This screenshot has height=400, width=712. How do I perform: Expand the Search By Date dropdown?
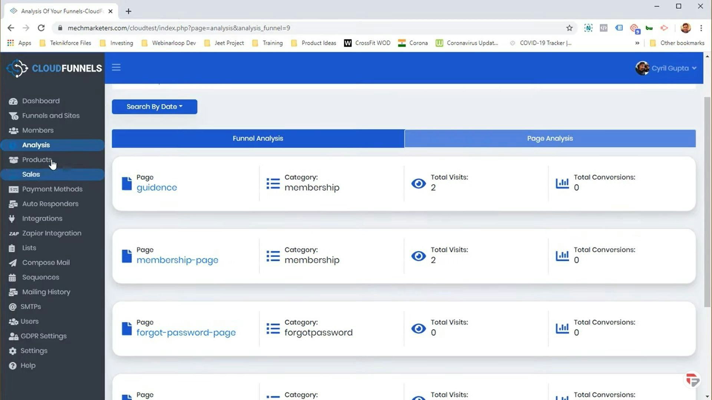pos(154,107)
